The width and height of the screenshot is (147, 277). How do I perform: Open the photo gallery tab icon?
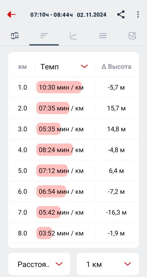[x=132, y=36]
